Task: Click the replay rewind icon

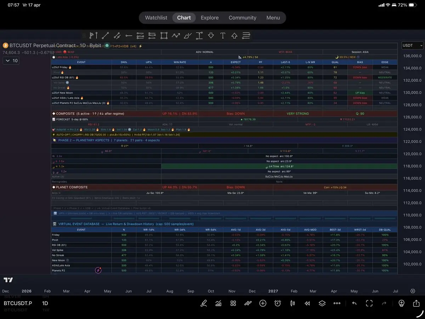Action: tap(307, 303)
